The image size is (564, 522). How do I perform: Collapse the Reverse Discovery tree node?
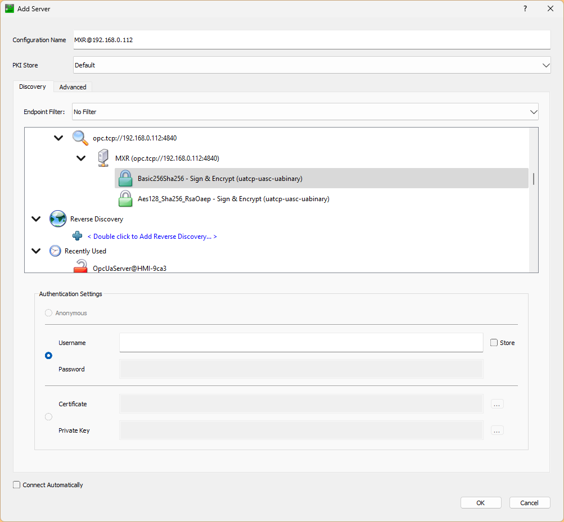tap(36, 219)
